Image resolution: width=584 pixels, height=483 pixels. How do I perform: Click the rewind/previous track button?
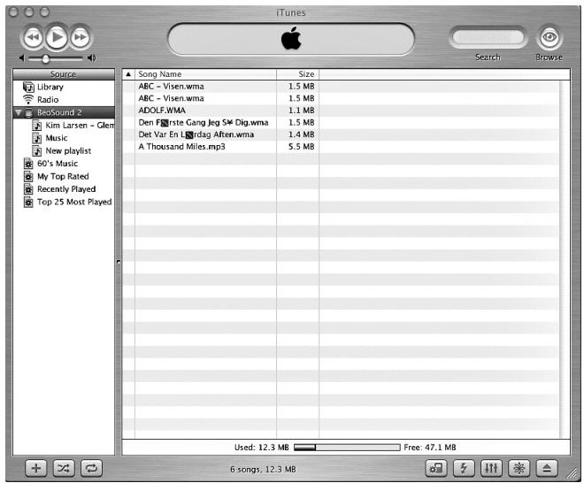[x=33, y=37]
